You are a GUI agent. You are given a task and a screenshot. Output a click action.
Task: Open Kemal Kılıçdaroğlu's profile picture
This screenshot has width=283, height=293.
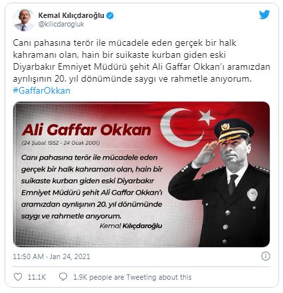click(23, 20)
